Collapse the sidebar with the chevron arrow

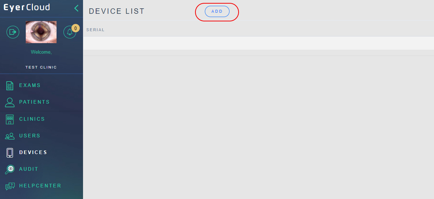pos(77,8)
